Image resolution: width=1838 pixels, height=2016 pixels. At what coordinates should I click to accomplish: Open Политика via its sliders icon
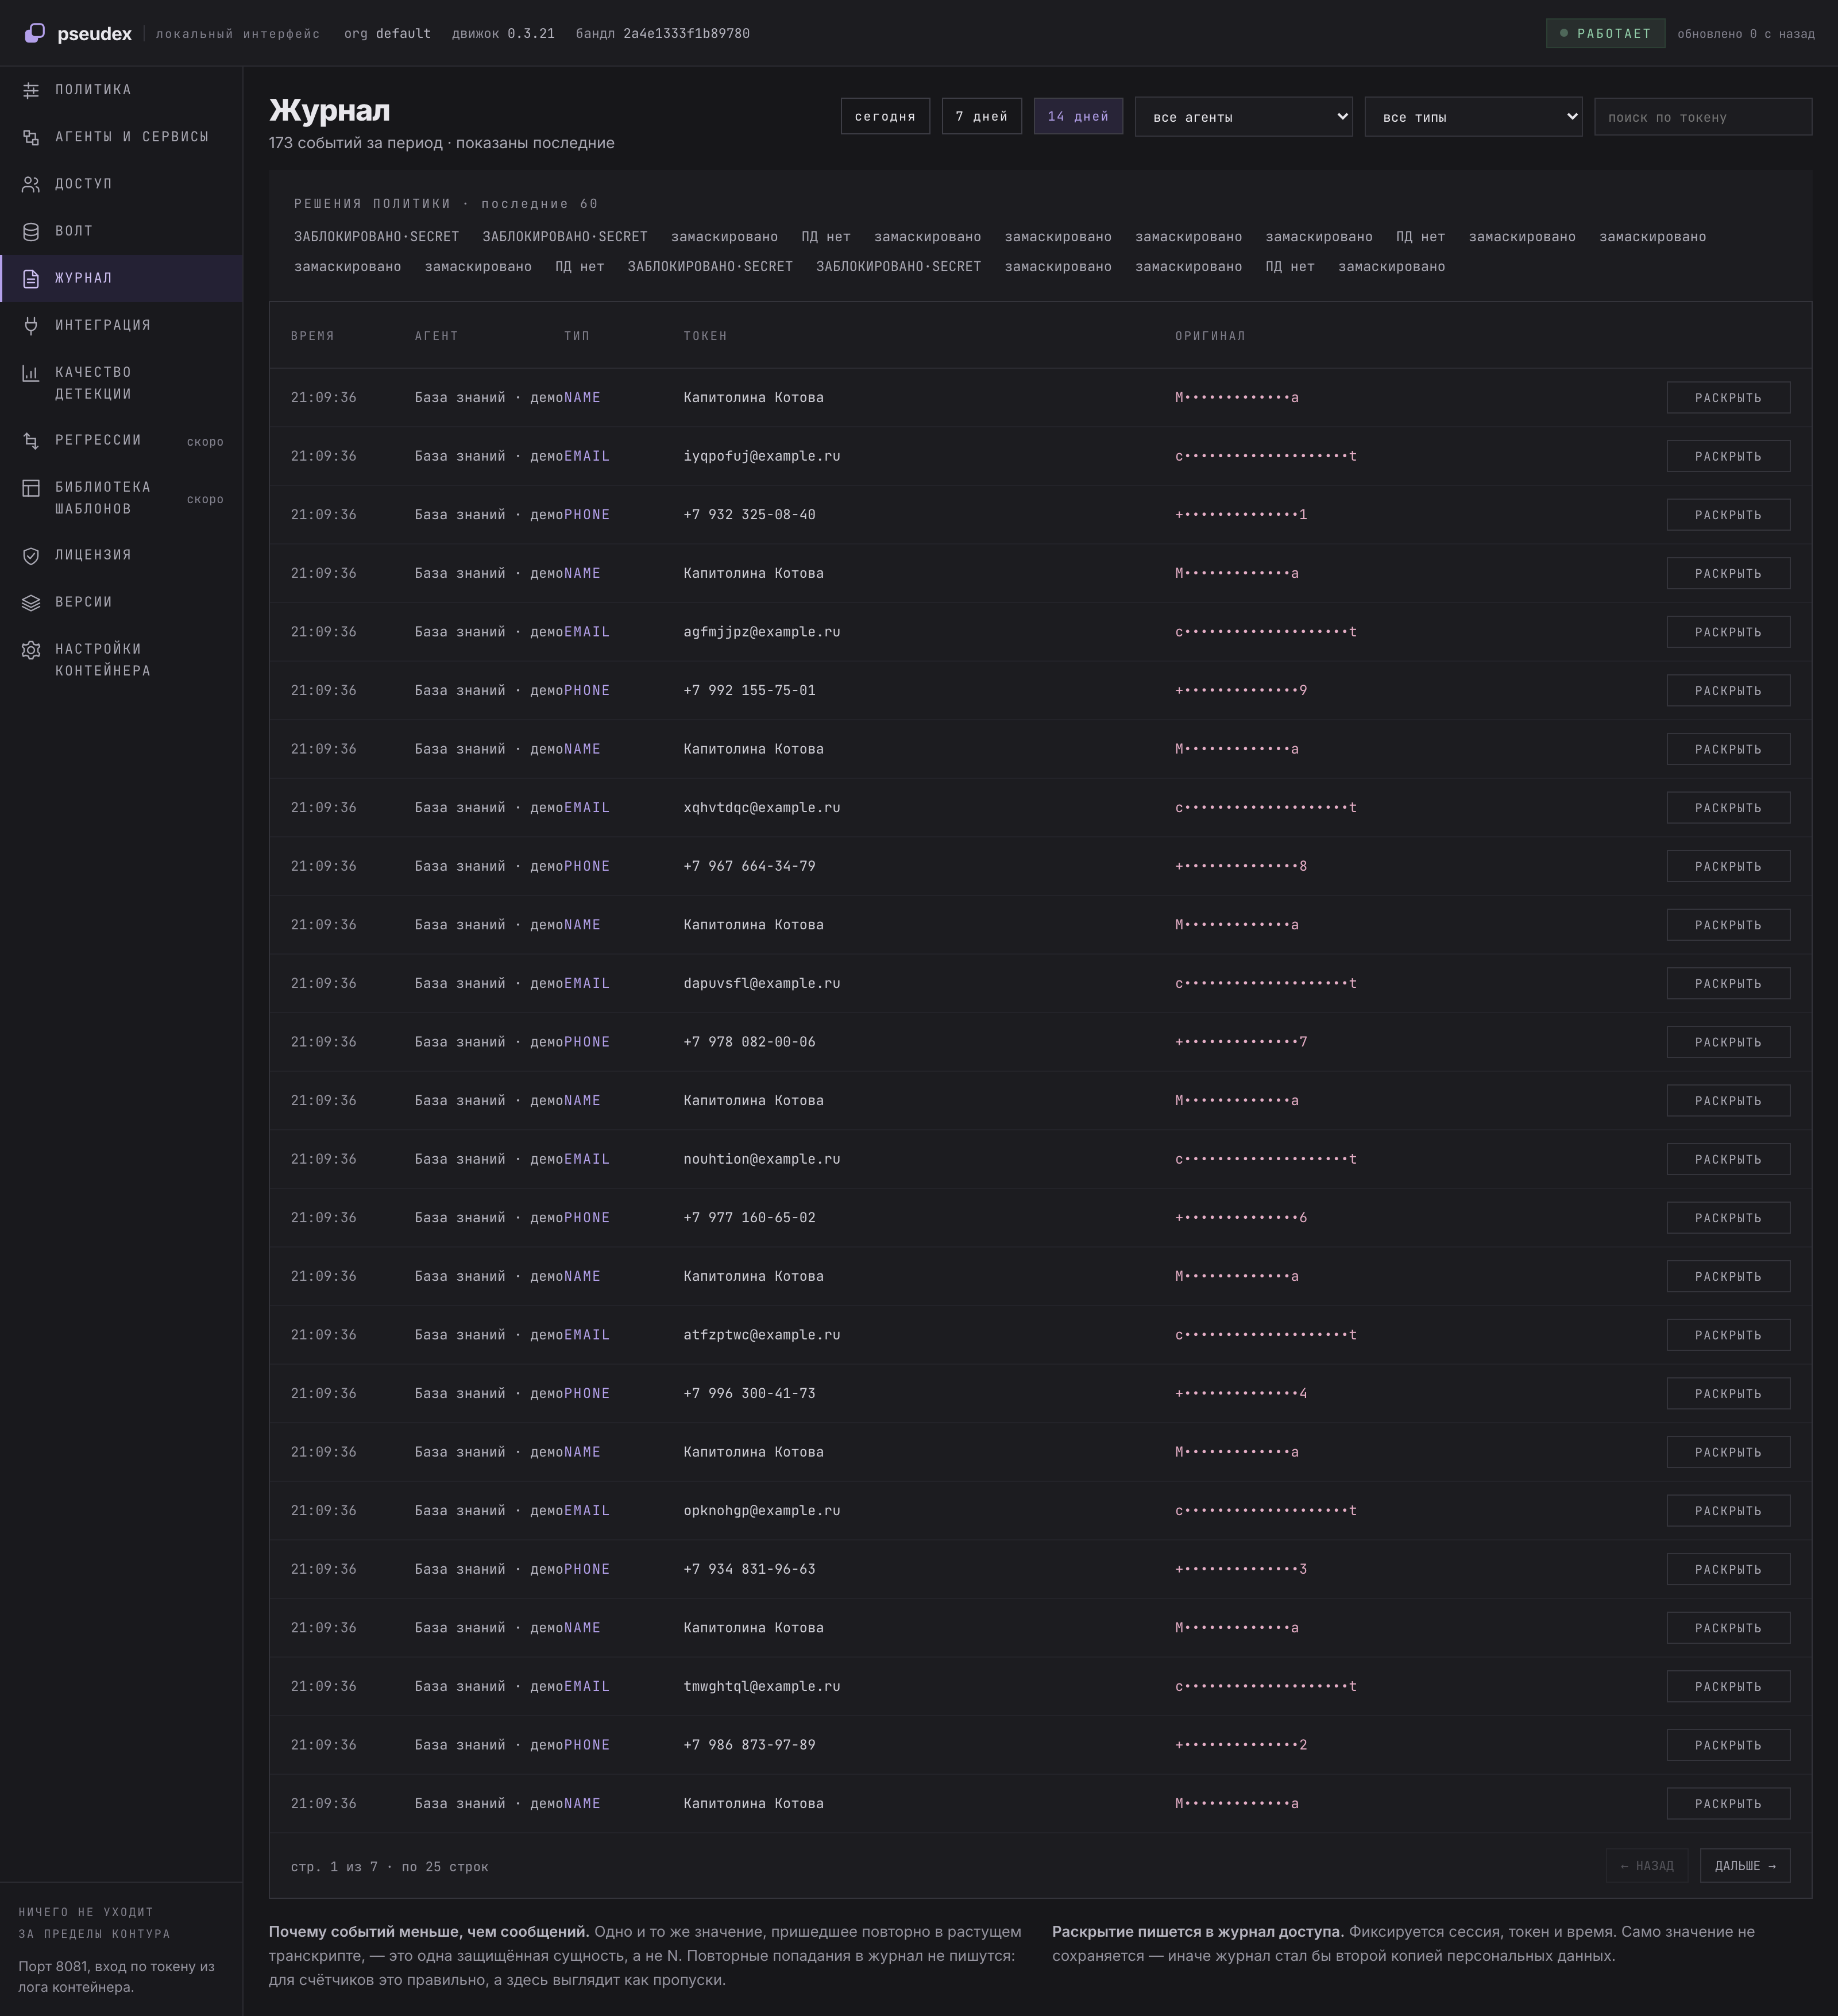[x=31, y=90]
